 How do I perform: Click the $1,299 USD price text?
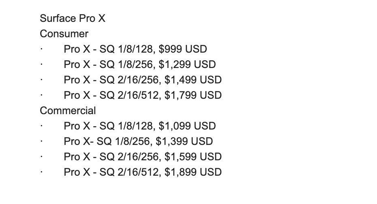coord(187,65)
